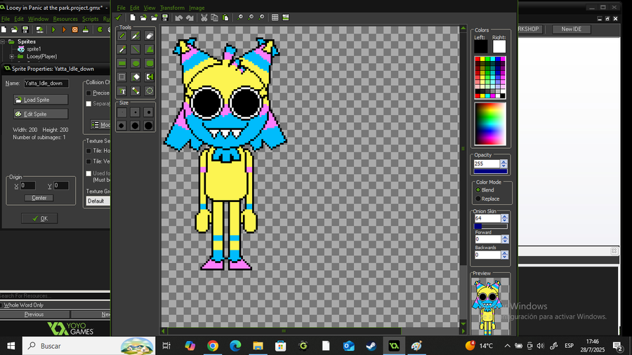This screenshot has height=355, width=632.
Task: Choose the smallest brush size
Action: click(x=121, y=112)
